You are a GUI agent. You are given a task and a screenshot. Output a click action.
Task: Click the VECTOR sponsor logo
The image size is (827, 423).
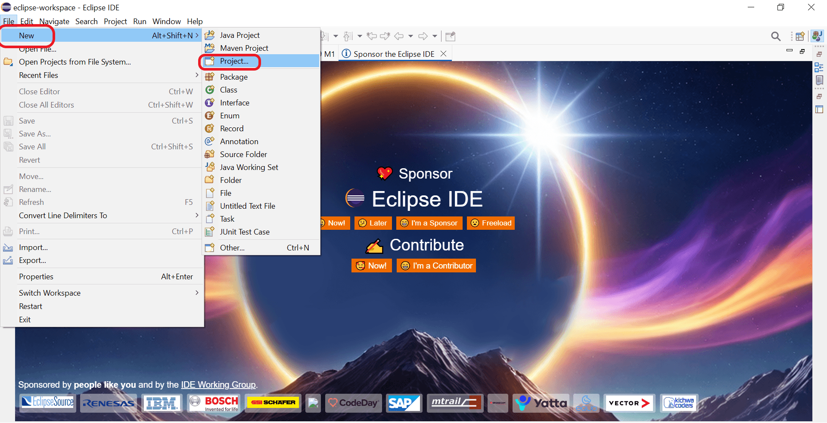(629, 403)
